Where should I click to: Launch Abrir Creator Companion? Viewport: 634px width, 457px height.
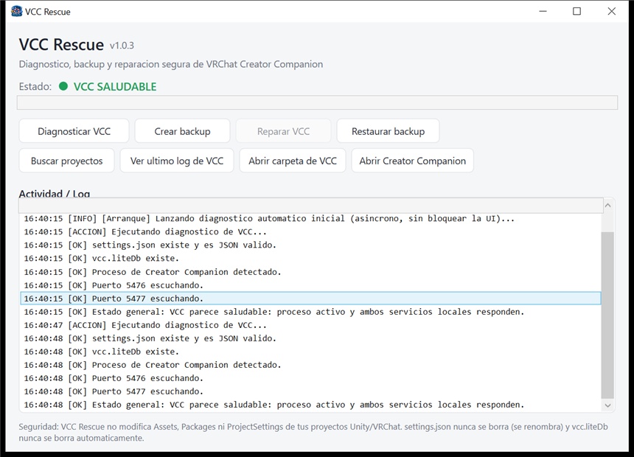click(412, 161)
